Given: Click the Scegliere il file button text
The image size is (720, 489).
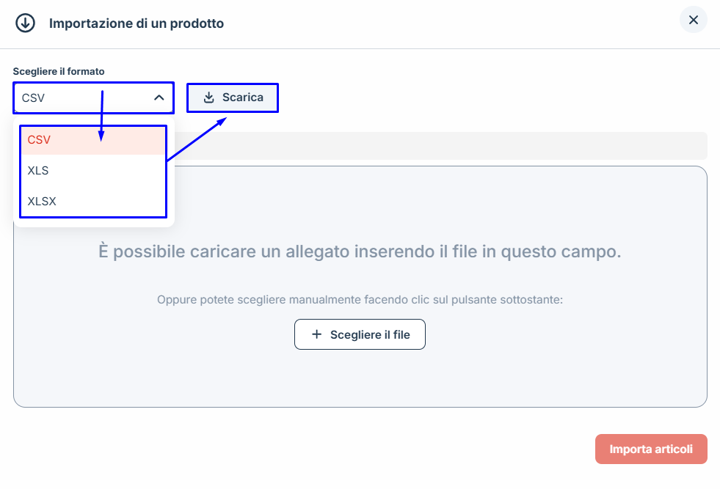Looking at the screenshot, I should 370,334.
